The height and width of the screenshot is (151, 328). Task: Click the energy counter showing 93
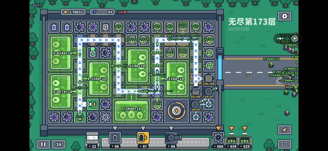(x=102, y=12)
